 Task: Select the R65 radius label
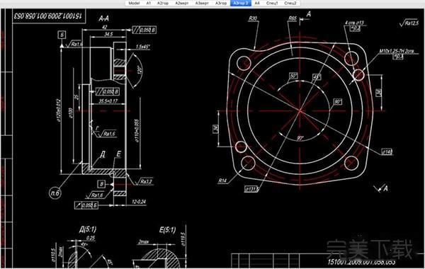click(x=293, y=18)
